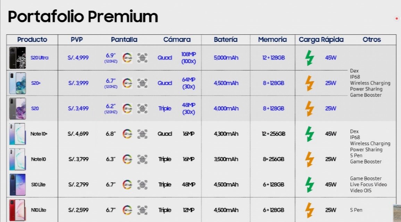
Task: Click the S20 Ultra phone thumbnail
Action: tap(17, 58)
